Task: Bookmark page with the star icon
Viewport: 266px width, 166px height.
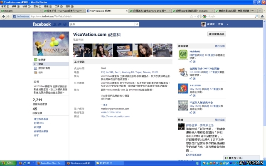Action: click(x=192, y=17)
